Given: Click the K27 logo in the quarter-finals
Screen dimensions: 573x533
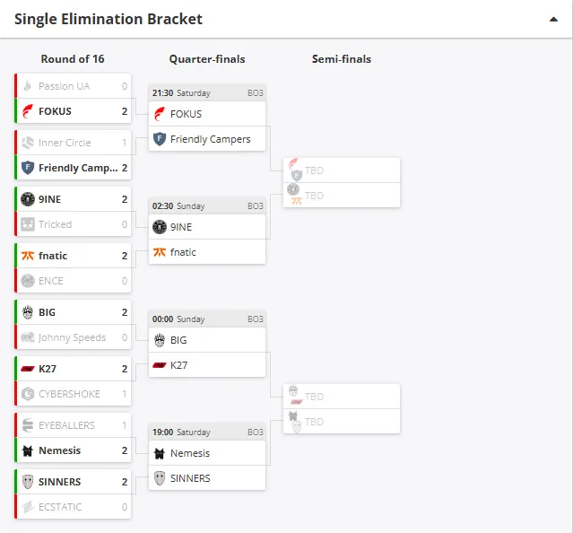Looking at the screenshot, I should pos(160,365).
